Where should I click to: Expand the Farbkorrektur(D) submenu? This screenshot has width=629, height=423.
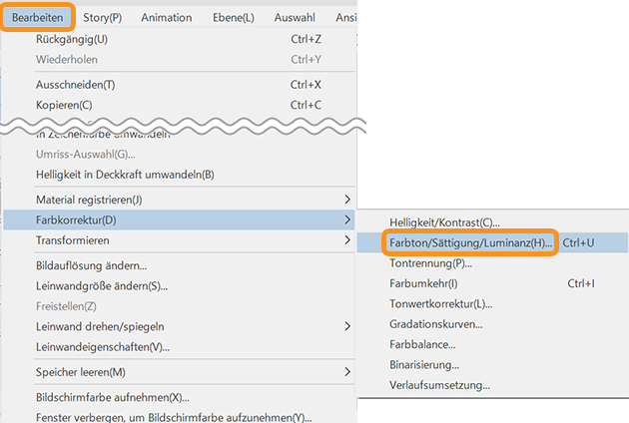(76, 219)
